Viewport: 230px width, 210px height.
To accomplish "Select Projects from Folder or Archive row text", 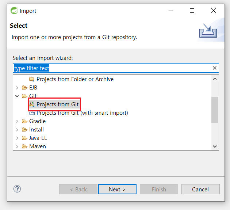I will pos(75,79).
